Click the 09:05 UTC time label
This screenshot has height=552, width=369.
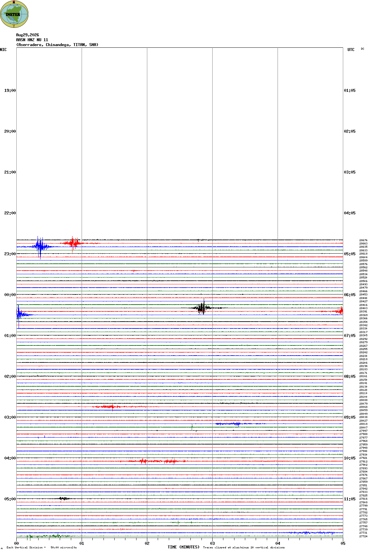pos(350,417)
